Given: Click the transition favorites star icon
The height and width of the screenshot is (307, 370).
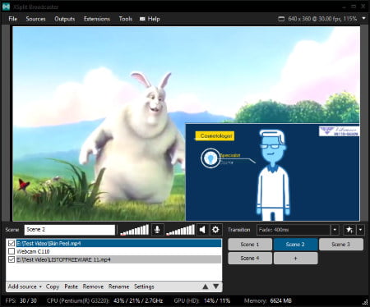Looking at the screenshot, I should [x=349, y=230].
